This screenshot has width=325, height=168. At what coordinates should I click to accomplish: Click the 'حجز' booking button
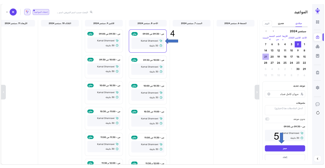(x=285, y=148)
